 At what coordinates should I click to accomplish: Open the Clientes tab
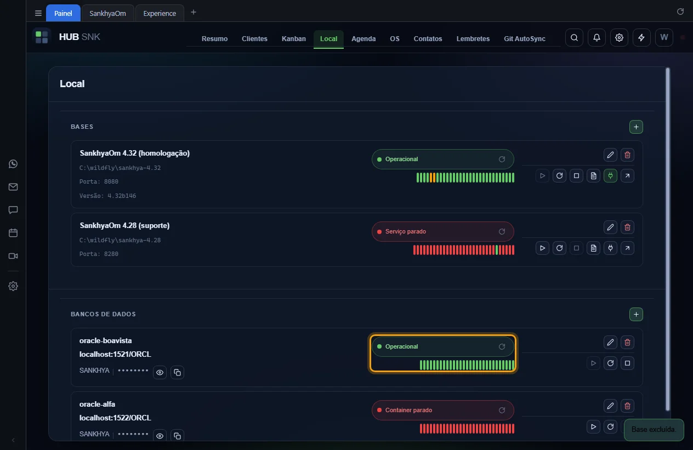[254, 39]
